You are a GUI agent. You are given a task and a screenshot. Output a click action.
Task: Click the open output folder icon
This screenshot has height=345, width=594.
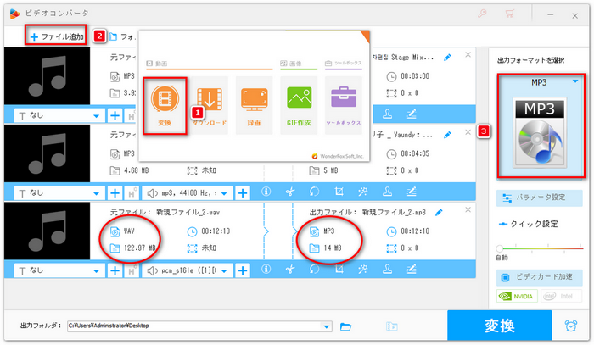click(346, 326)
